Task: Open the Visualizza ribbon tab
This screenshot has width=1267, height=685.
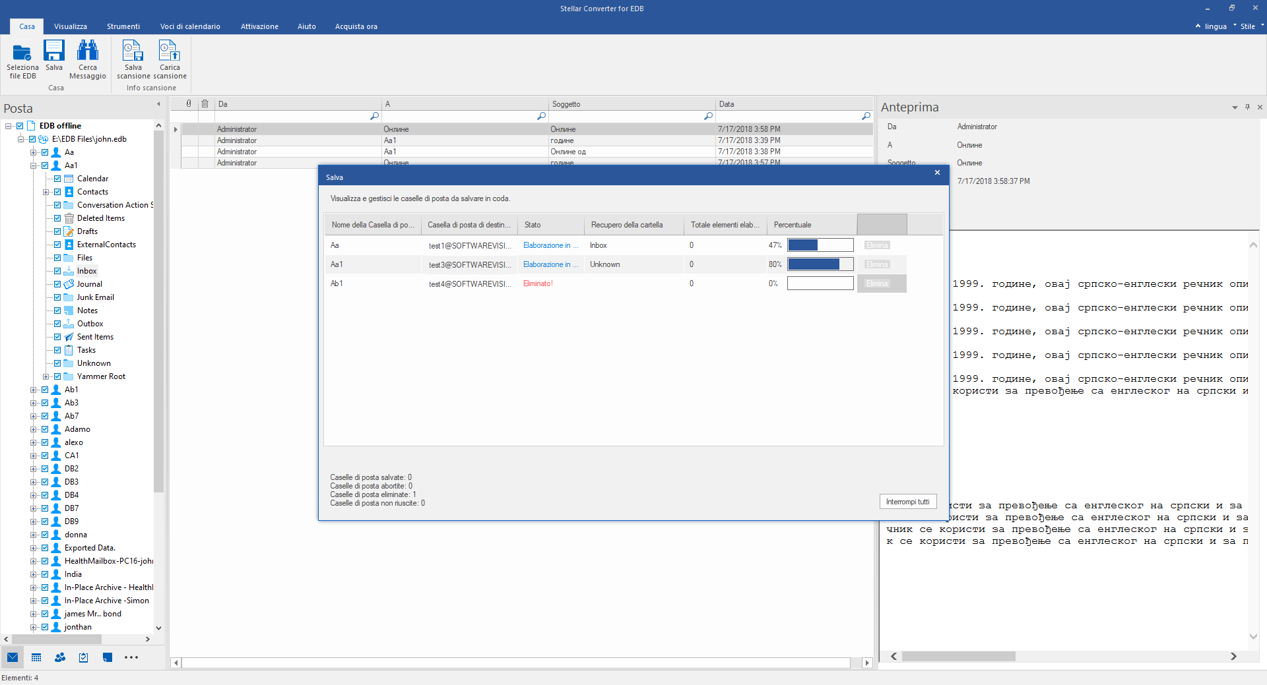Action: coord(71,26)
